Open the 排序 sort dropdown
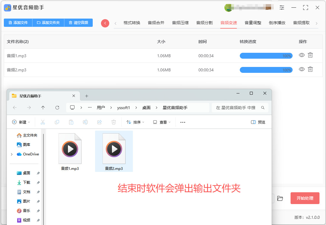Image resolution: width=326 pixels, height=225 pixels. click(x=135, y=122)
